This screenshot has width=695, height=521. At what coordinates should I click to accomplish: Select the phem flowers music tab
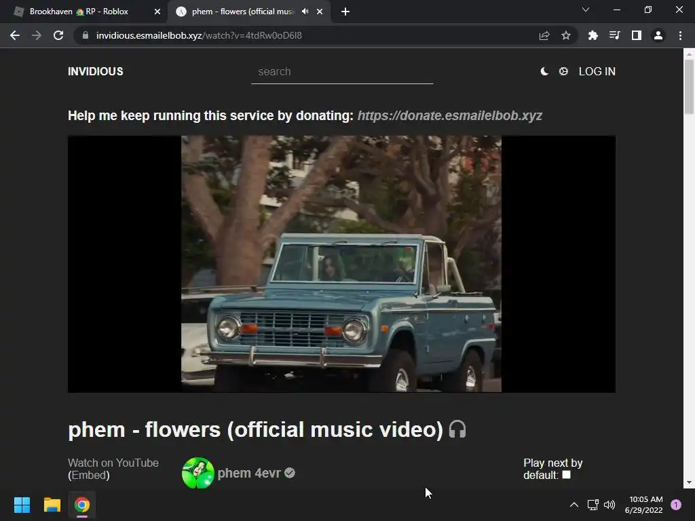coord(242,12)
